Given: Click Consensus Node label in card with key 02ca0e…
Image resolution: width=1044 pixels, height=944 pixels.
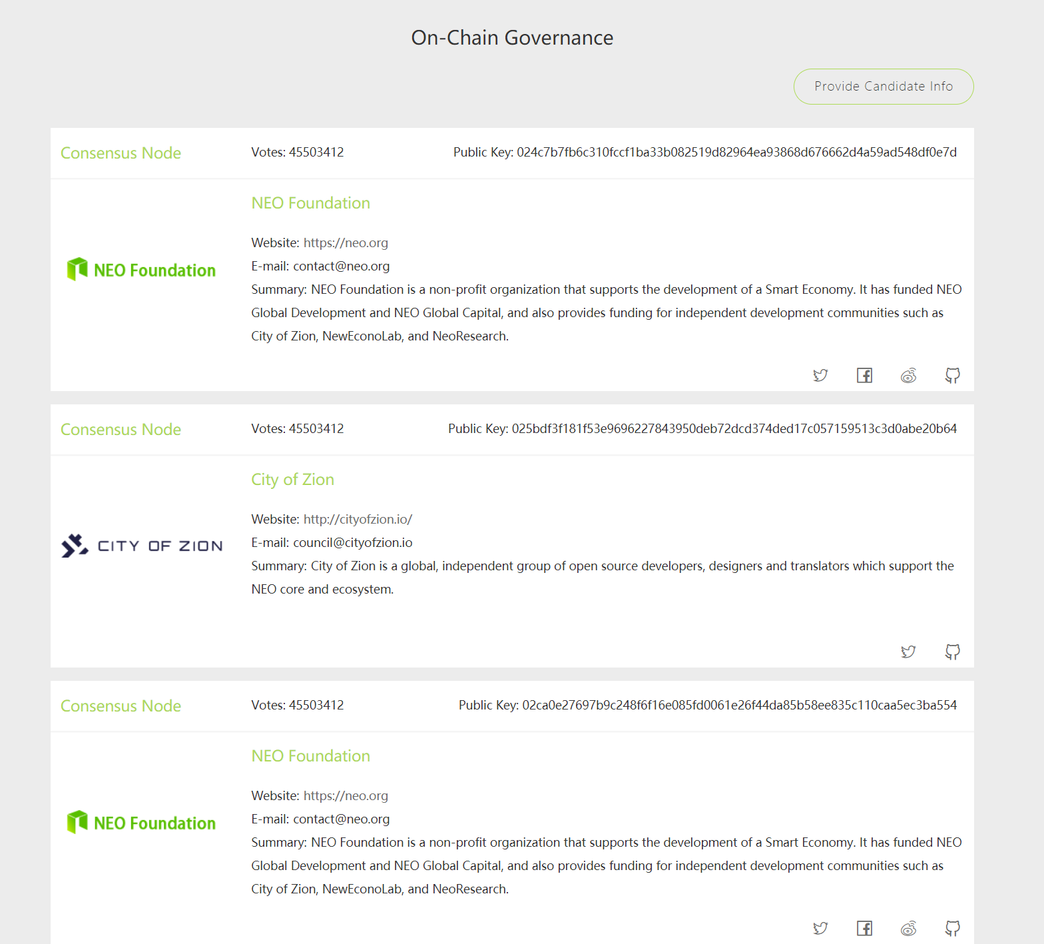Looking at the screenshot, I should 121,706.
